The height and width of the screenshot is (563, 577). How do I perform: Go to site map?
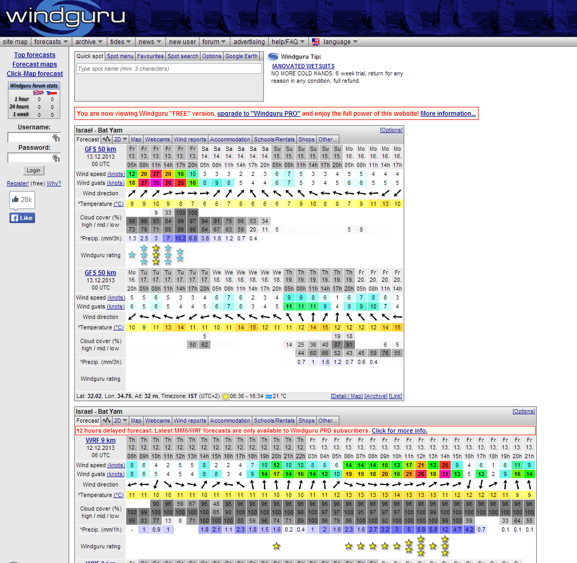15,42
